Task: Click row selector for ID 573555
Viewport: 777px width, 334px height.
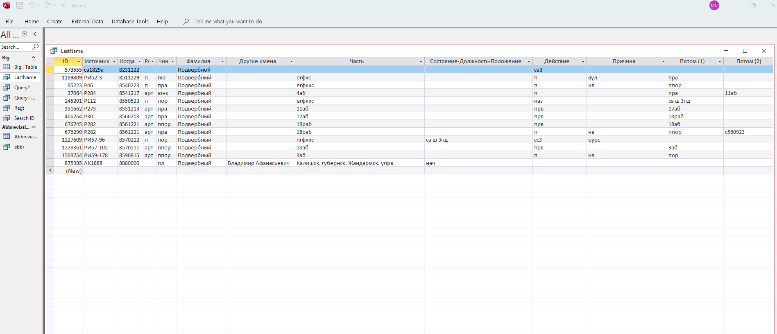Action: pyautogui.click(x=50, y=70)
